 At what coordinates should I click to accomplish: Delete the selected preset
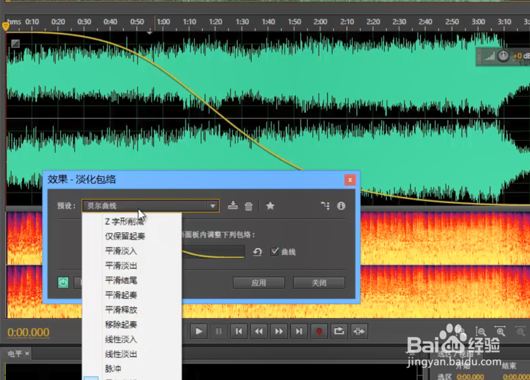click(249, 206)
